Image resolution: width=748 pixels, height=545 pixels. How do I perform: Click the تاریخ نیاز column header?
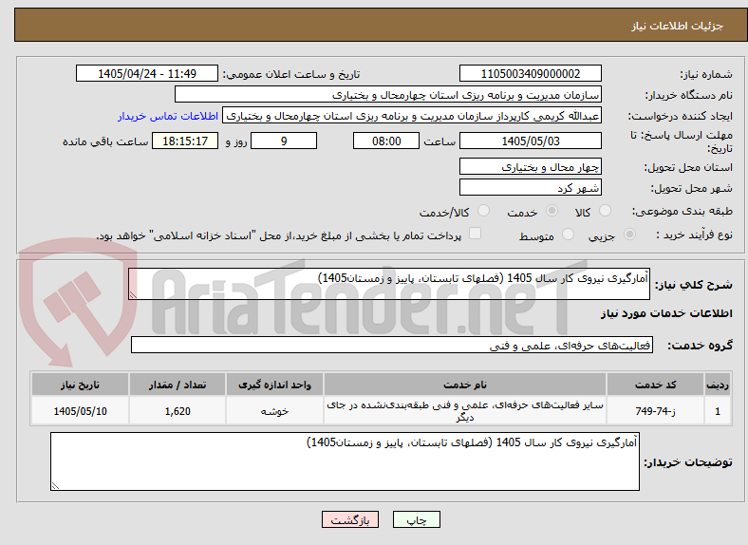pos(80,385)
